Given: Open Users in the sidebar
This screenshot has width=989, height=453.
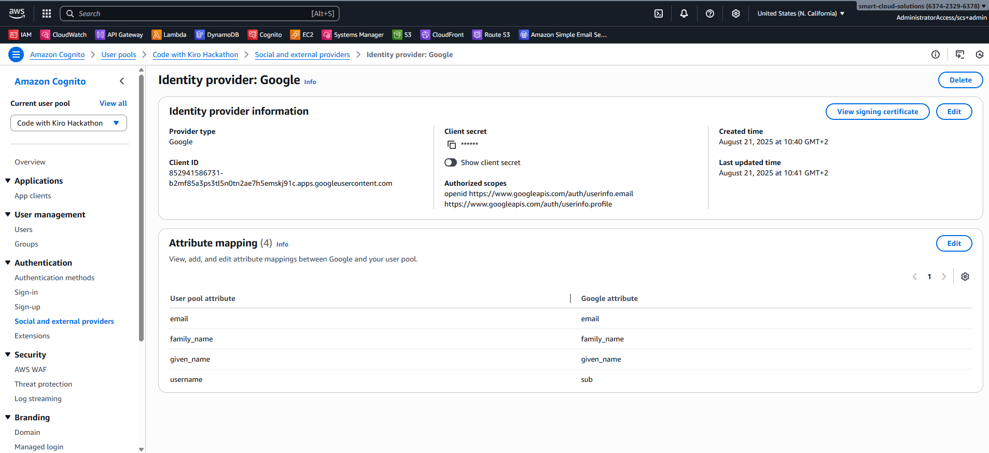Looking at the screenshot, I should pos(23,229).
